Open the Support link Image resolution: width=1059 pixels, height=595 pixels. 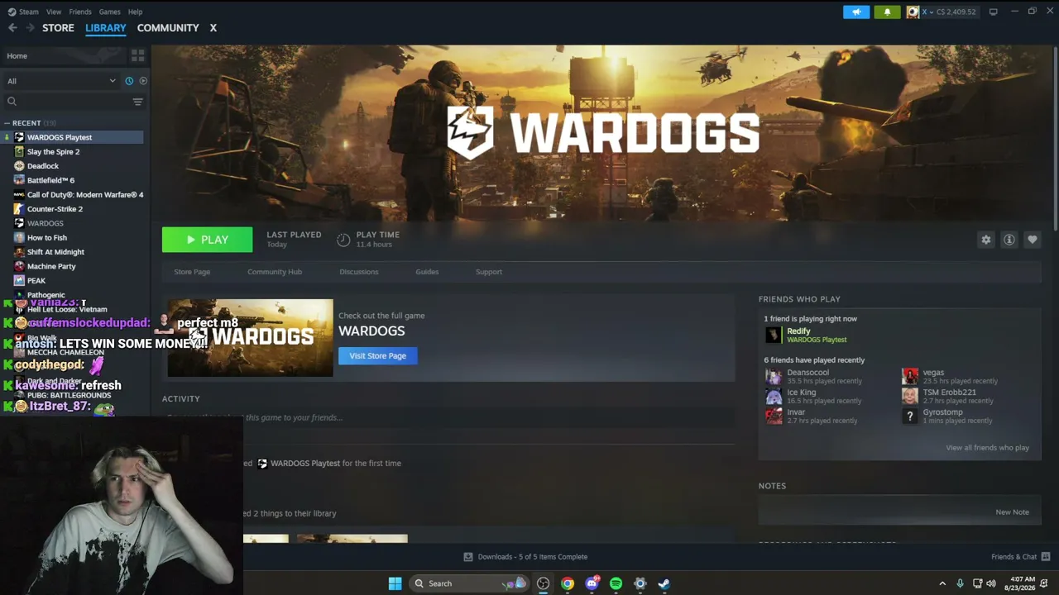click(x=489, y=272)
